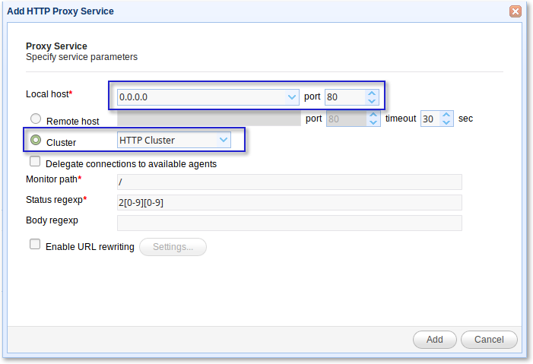Increase the timeout seconds value
The image size is (533, 364).
coord(446,115)
